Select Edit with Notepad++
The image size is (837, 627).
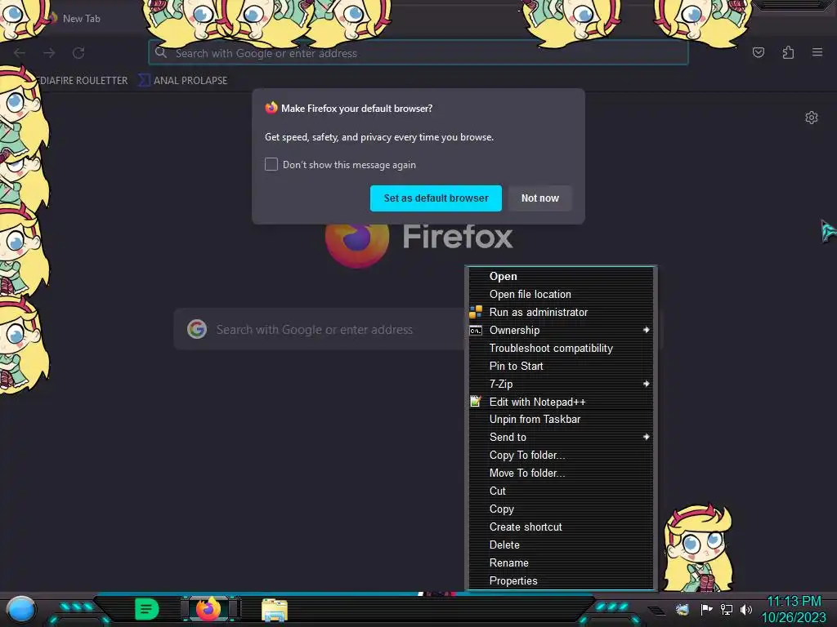(x=561, y=402)
